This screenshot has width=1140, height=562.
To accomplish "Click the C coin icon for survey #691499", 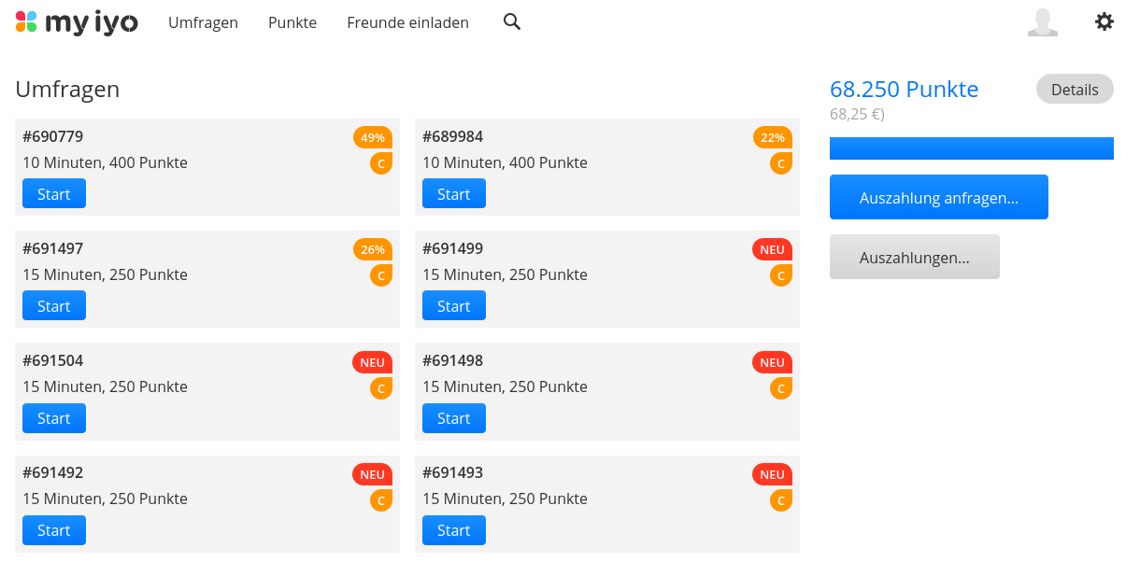I will click(x=781, y=275).
